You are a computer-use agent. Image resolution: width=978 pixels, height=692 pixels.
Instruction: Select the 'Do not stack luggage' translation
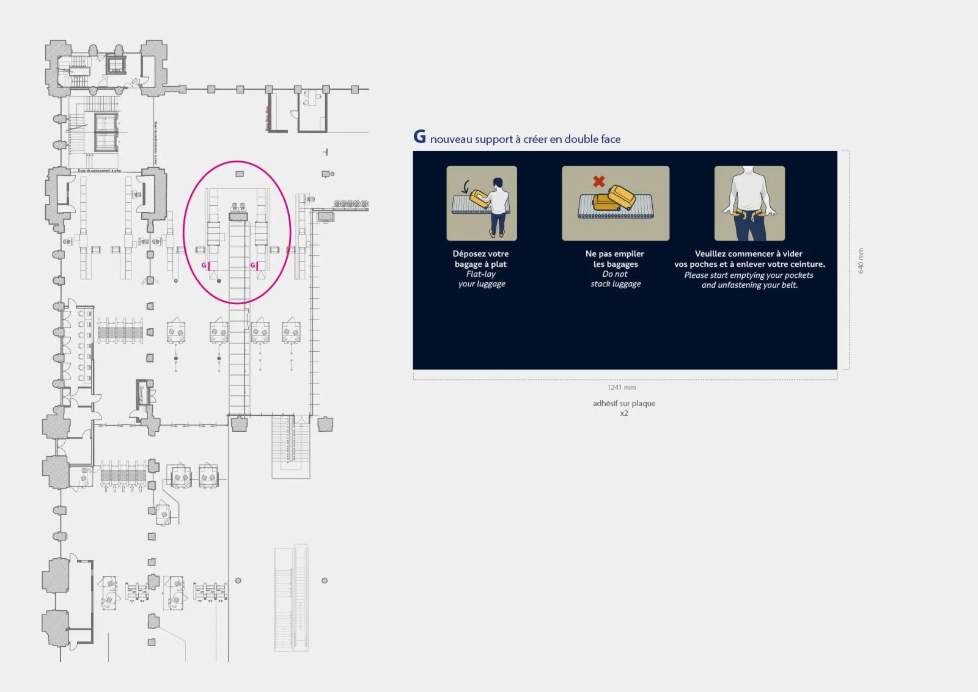click(x=616, y=279)
